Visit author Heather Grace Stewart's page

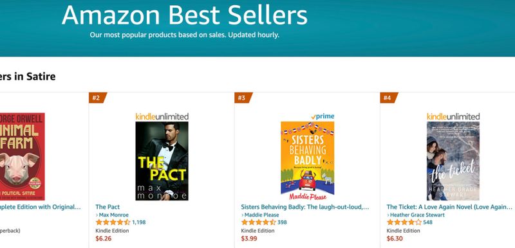click(416, 215)
